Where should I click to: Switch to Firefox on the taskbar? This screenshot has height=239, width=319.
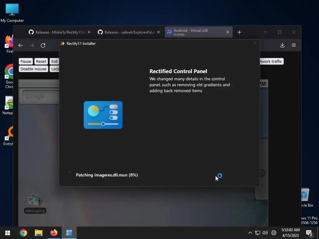tap(54, 233)
